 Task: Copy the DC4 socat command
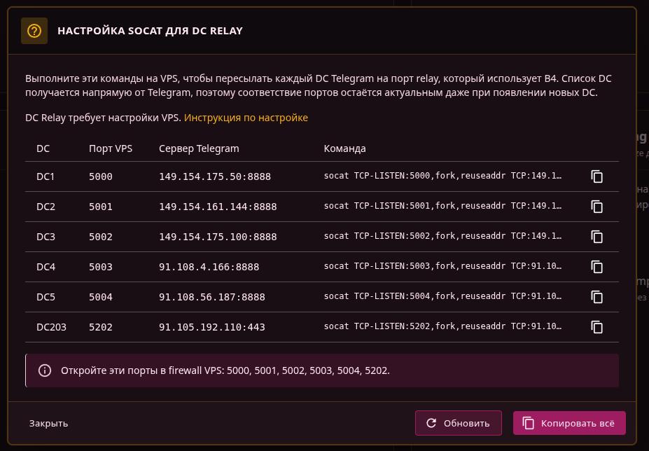pyautogui.click(x=597, y=267)
